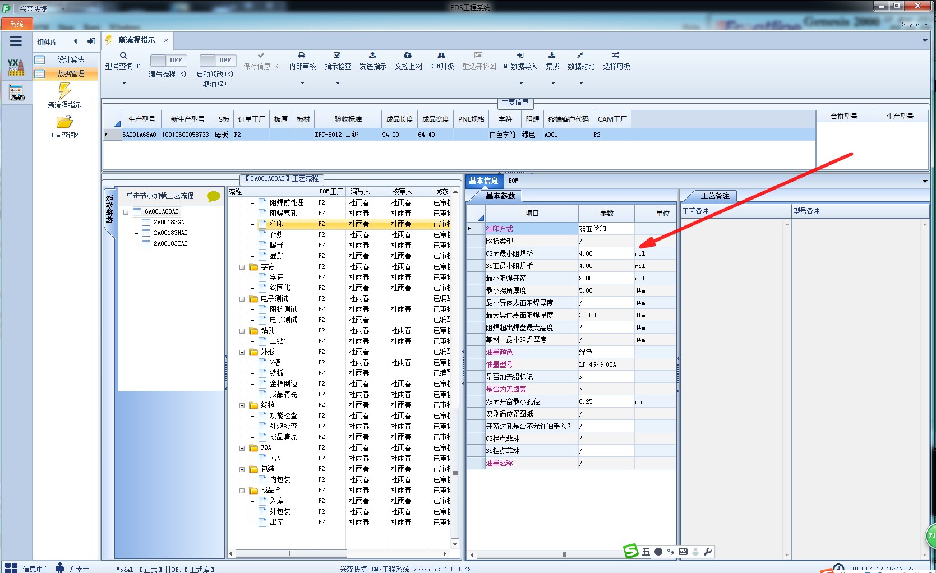This screenshot has height=573, width=936.
Task: Switch to the 基本信息 tab
Action: 483,181
